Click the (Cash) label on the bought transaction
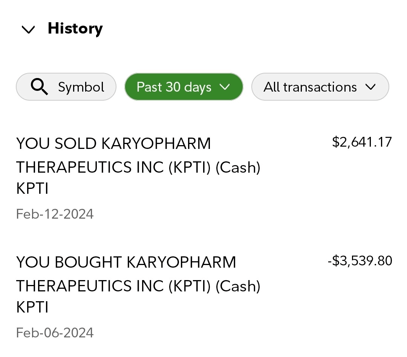The width and height of the screenshot is (407, 357). pos(238,286)
